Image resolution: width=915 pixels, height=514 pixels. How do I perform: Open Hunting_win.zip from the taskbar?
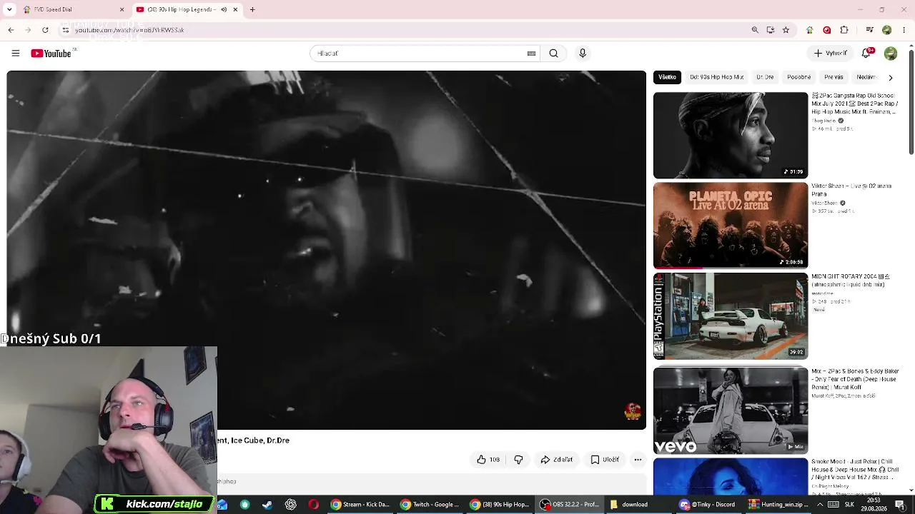coord(778,505)
